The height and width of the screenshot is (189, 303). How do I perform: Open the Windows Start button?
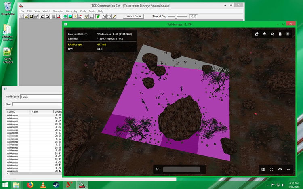pos(5,185)
